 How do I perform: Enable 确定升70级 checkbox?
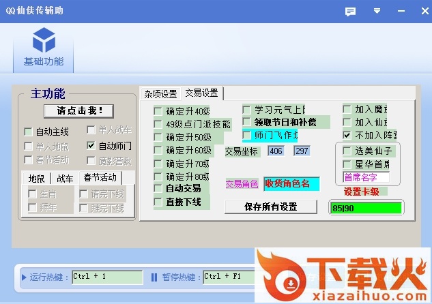tap(158, 164)
